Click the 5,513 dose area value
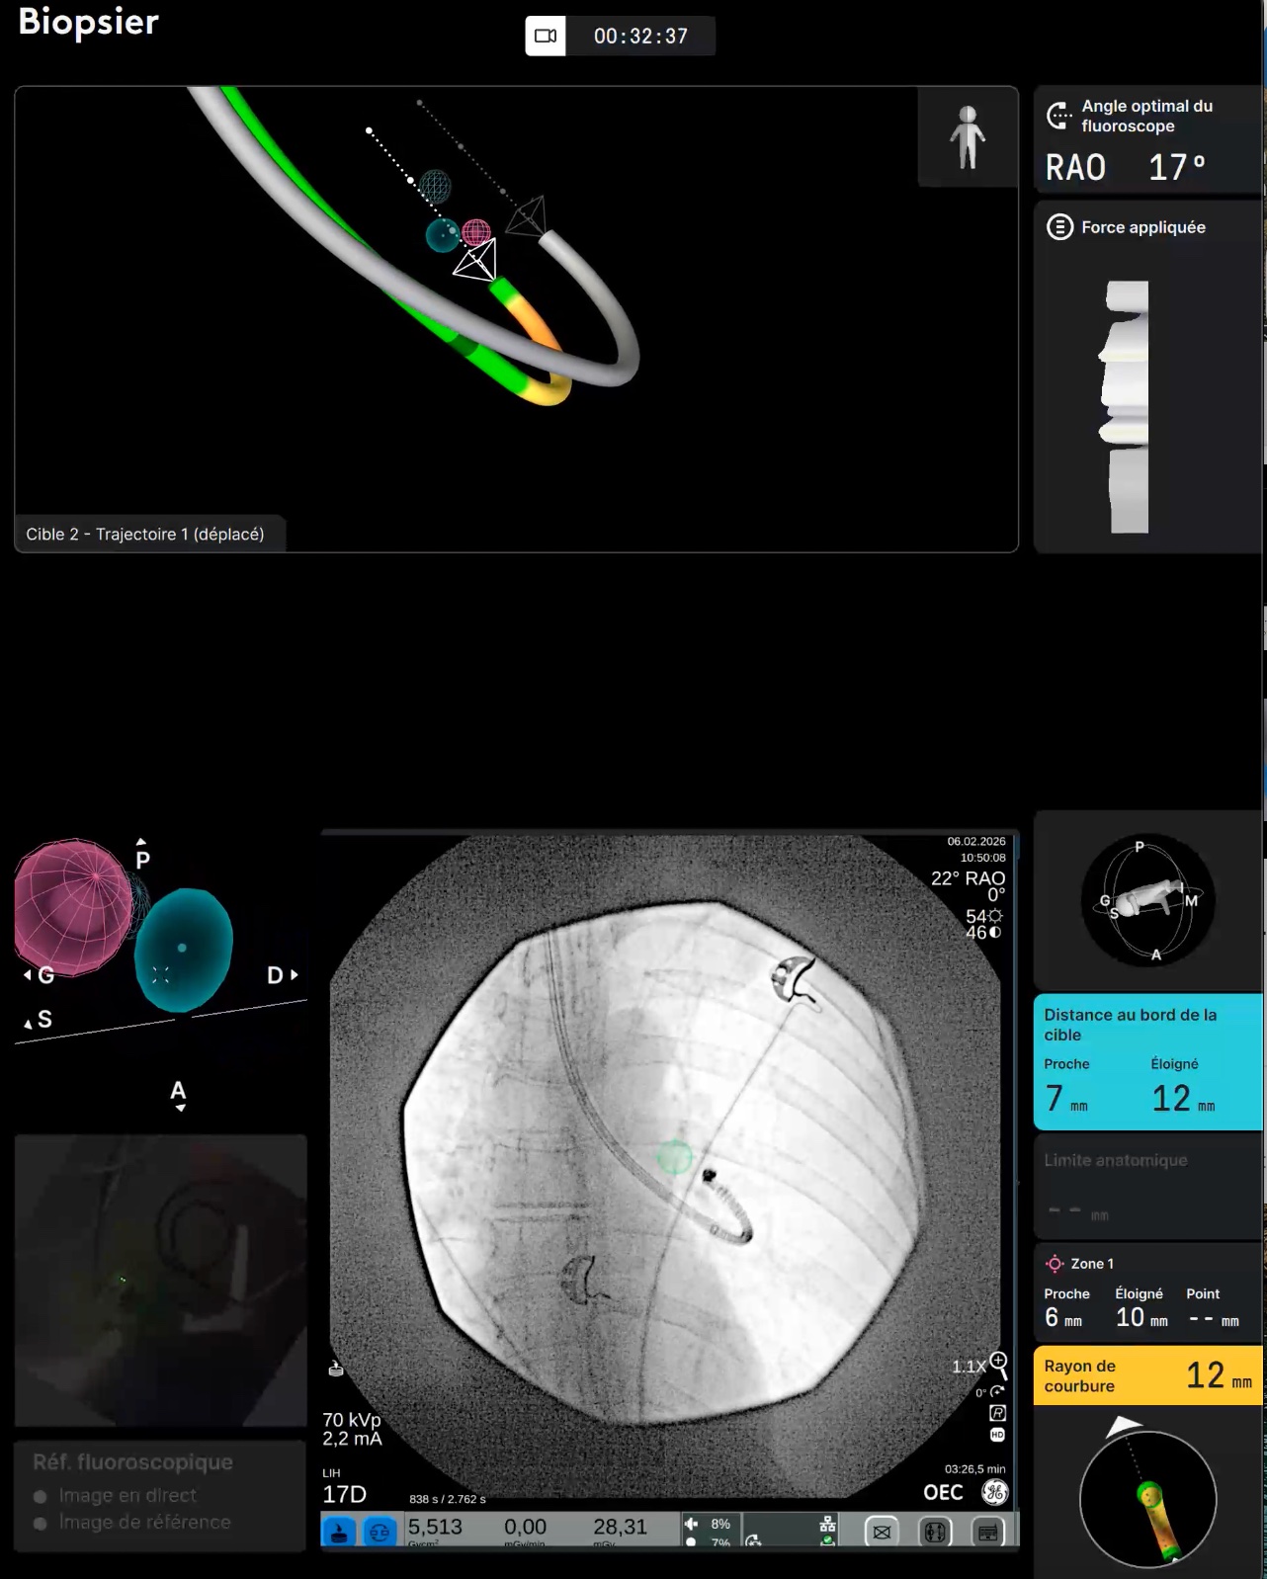This screenshot has height=1579, width=1267. (x=435, y=1528)
